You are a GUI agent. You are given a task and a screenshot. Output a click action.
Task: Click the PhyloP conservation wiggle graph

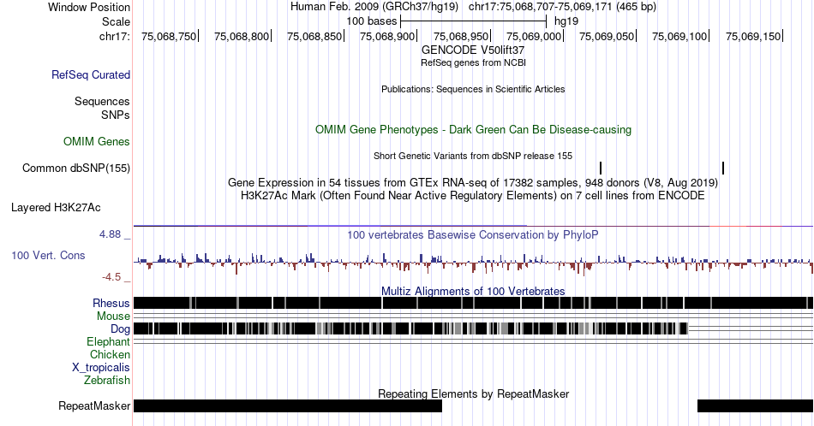(474, 263)
